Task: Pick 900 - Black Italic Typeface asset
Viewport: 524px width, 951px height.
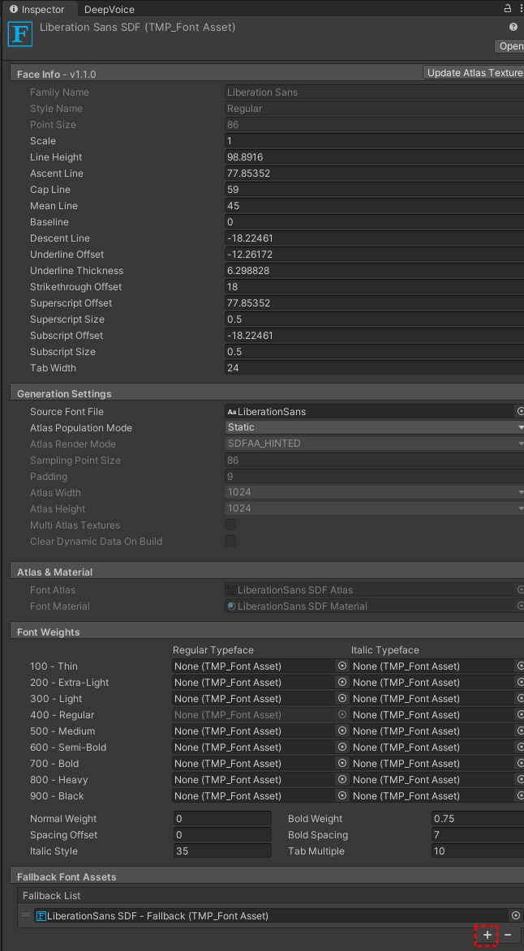Action: click(x=521, y=795)
